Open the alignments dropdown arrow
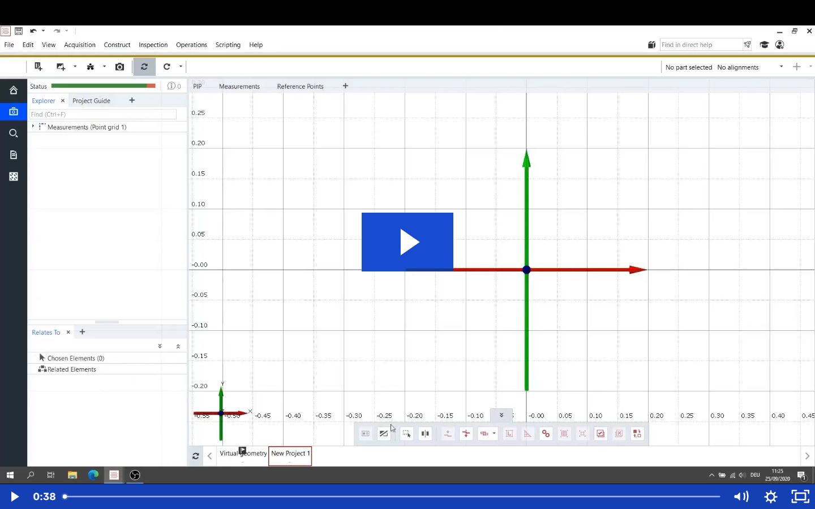This screenshot has height=509, width=815. (781, 67)
